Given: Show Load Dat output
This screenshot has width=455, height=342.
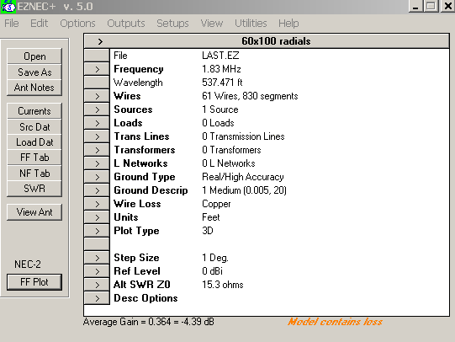Looking at the screenshot, I should pyautogui.click(x=34, y=142).
